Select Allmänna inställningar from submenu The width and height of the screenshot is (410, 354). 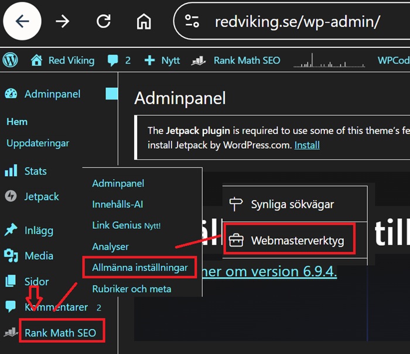tap(139, 267)
